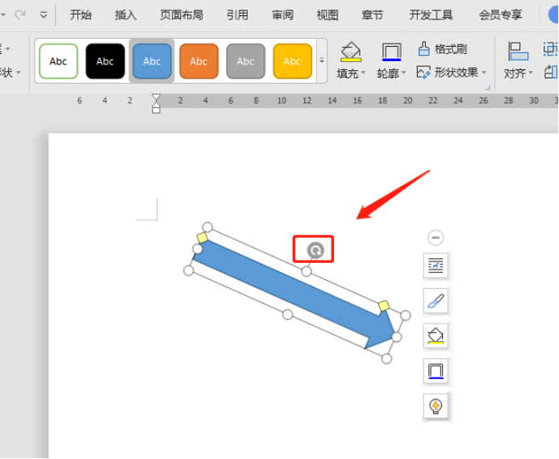Open the quick access toolbar dropdown

(44, 15)
